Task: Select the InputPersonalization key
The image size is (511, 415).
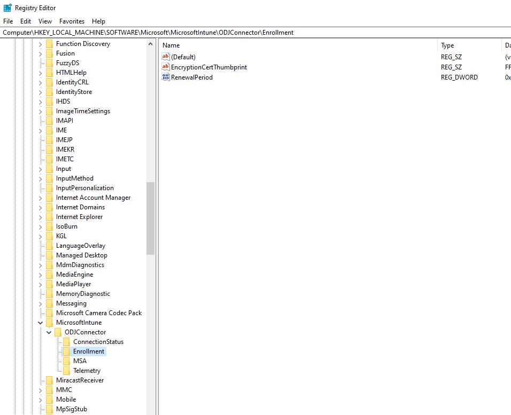Action: [85, 188]
